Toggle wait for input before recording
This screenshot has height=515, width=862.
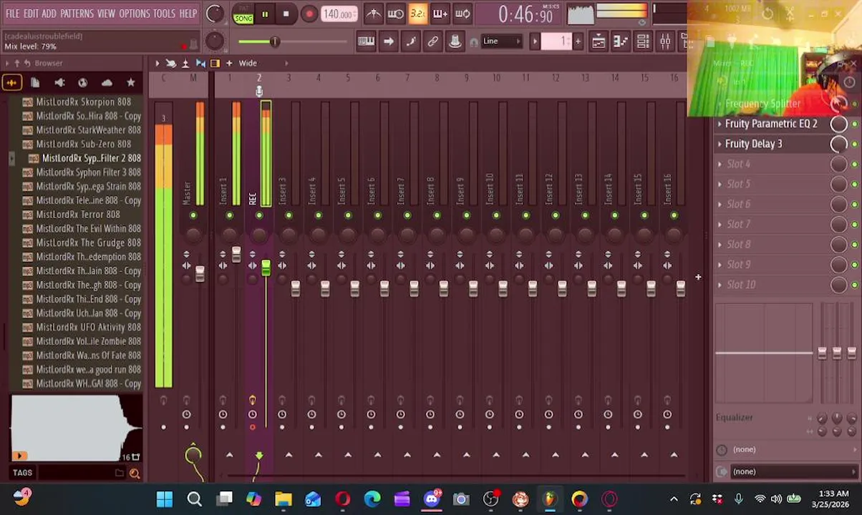coord(395,14)
